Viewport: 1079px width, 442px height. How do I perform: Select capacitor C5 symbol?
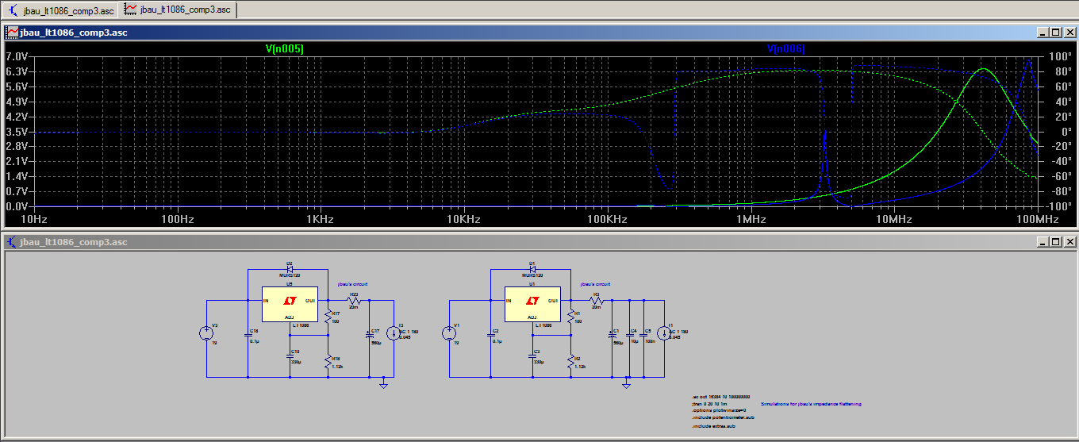tap(643, 335)
